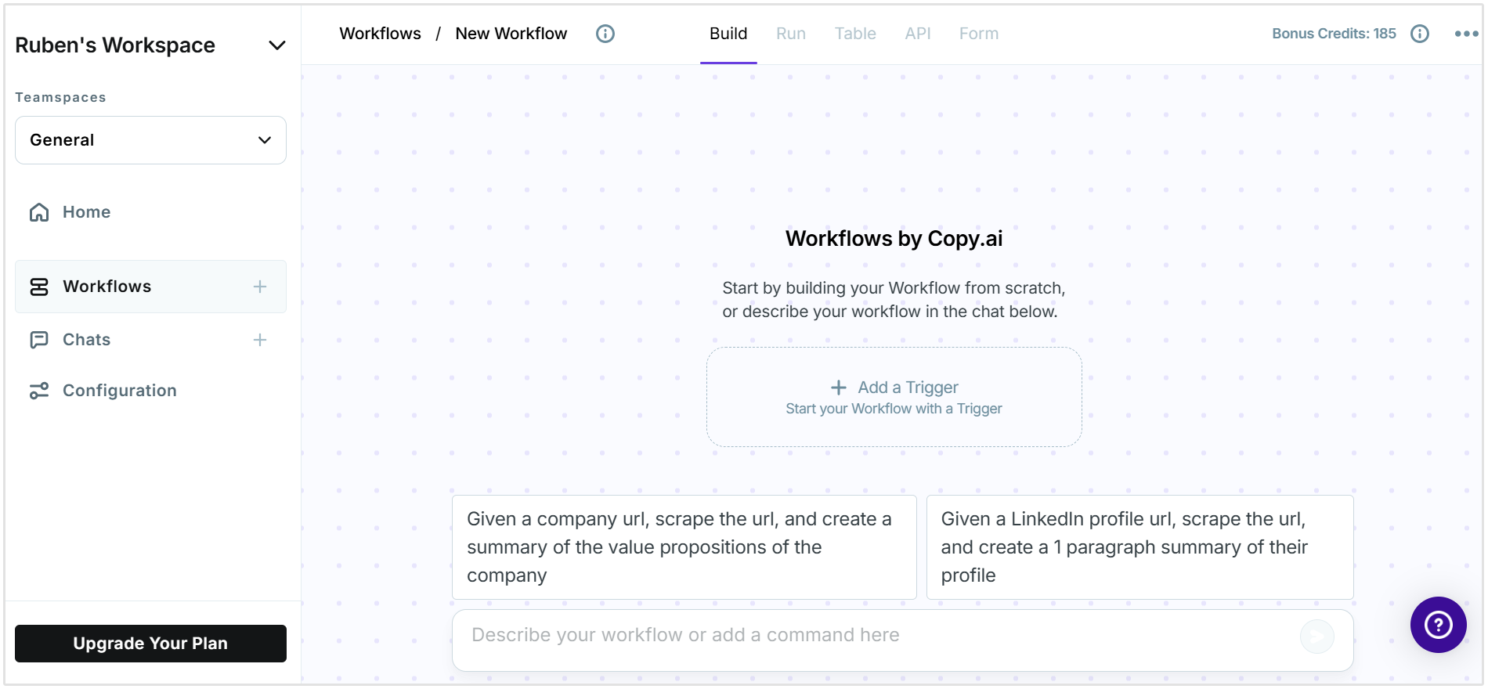Switch to the Run tab
Screen dimensions: 1488x689
click(x=790, y=34)
